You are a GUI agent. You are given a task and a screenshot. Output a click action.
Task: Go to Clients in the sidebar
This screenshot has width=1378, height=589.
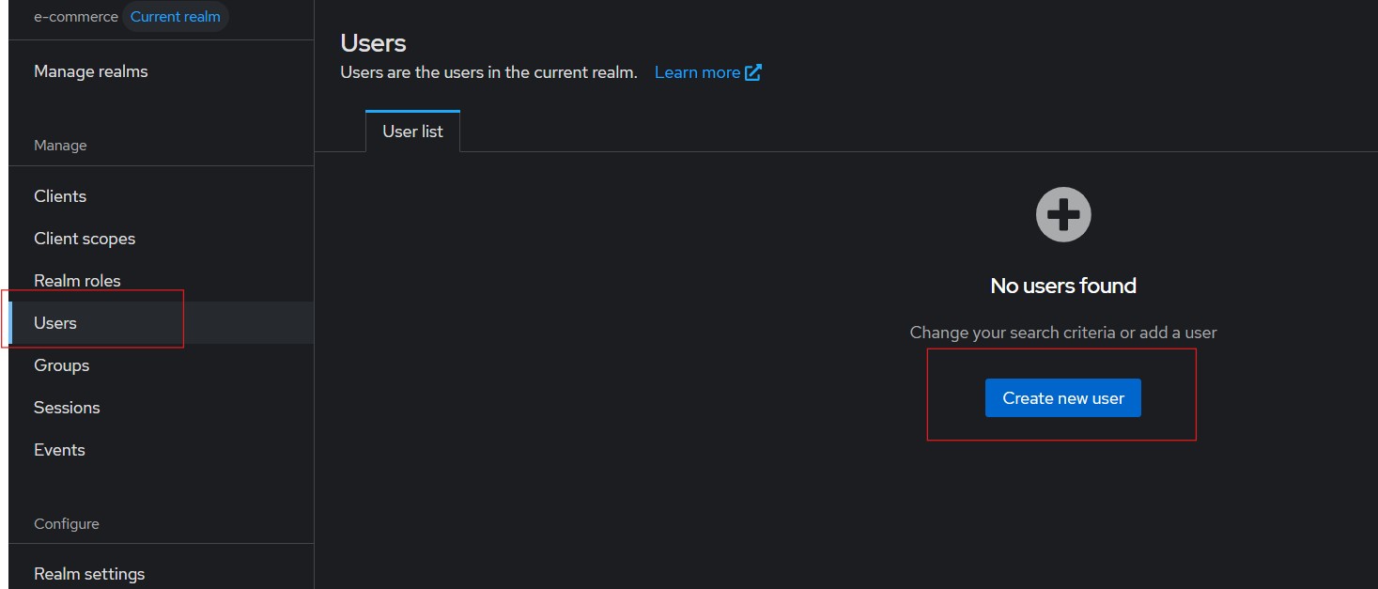click(60, 196)
